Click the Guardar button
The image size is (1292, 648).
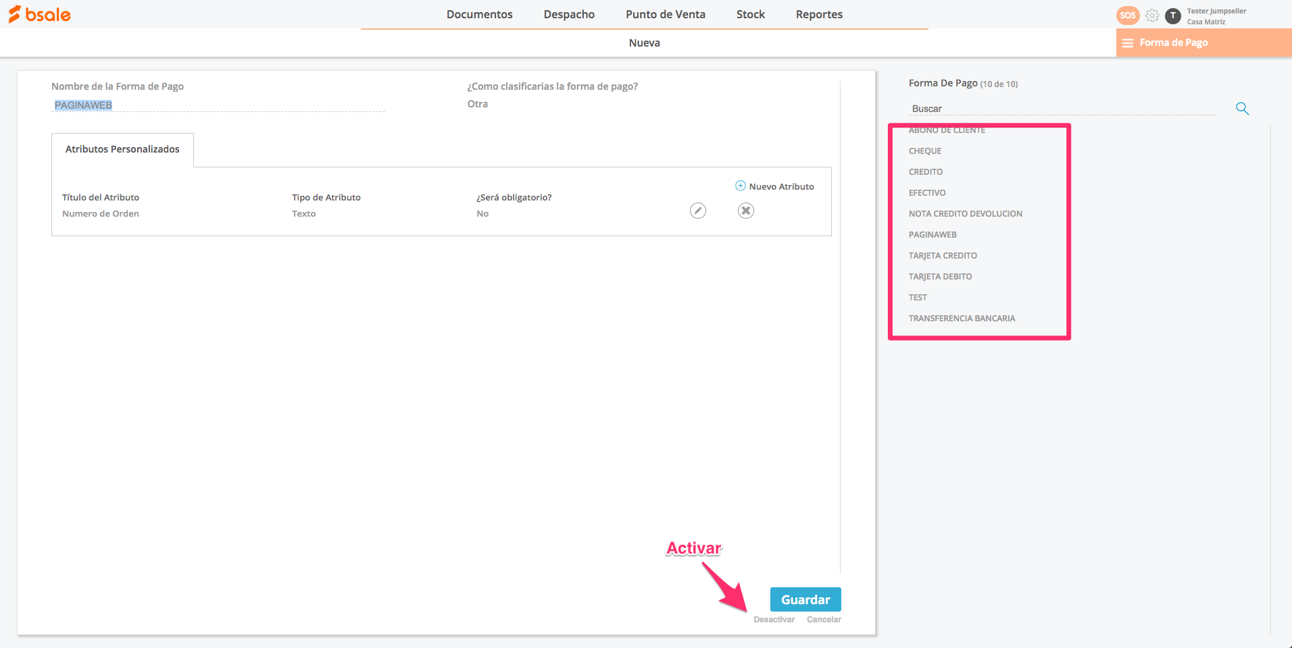pos(805,599)
